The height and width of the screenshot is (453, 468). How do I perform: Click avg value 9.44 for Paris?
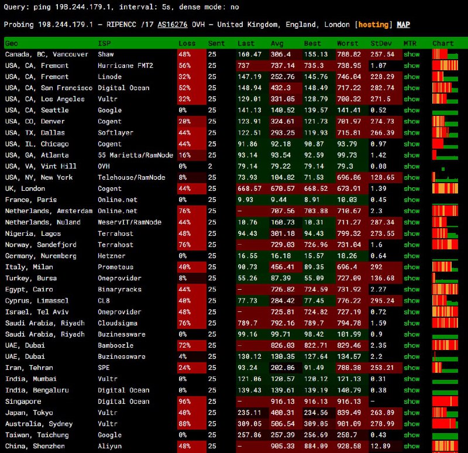point(279,200)
